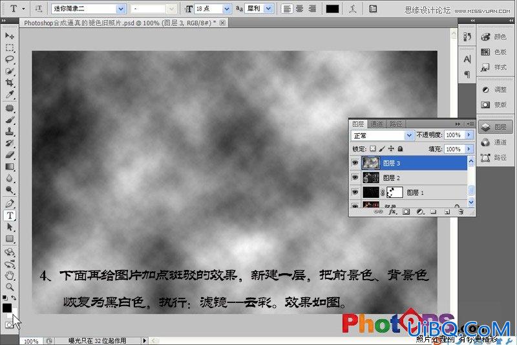The width and height of the screenshot is (517, 345).
Task: Select the document tab Photoshop合成逼真的褪色旧照片.psd
Action: [120, 23]
